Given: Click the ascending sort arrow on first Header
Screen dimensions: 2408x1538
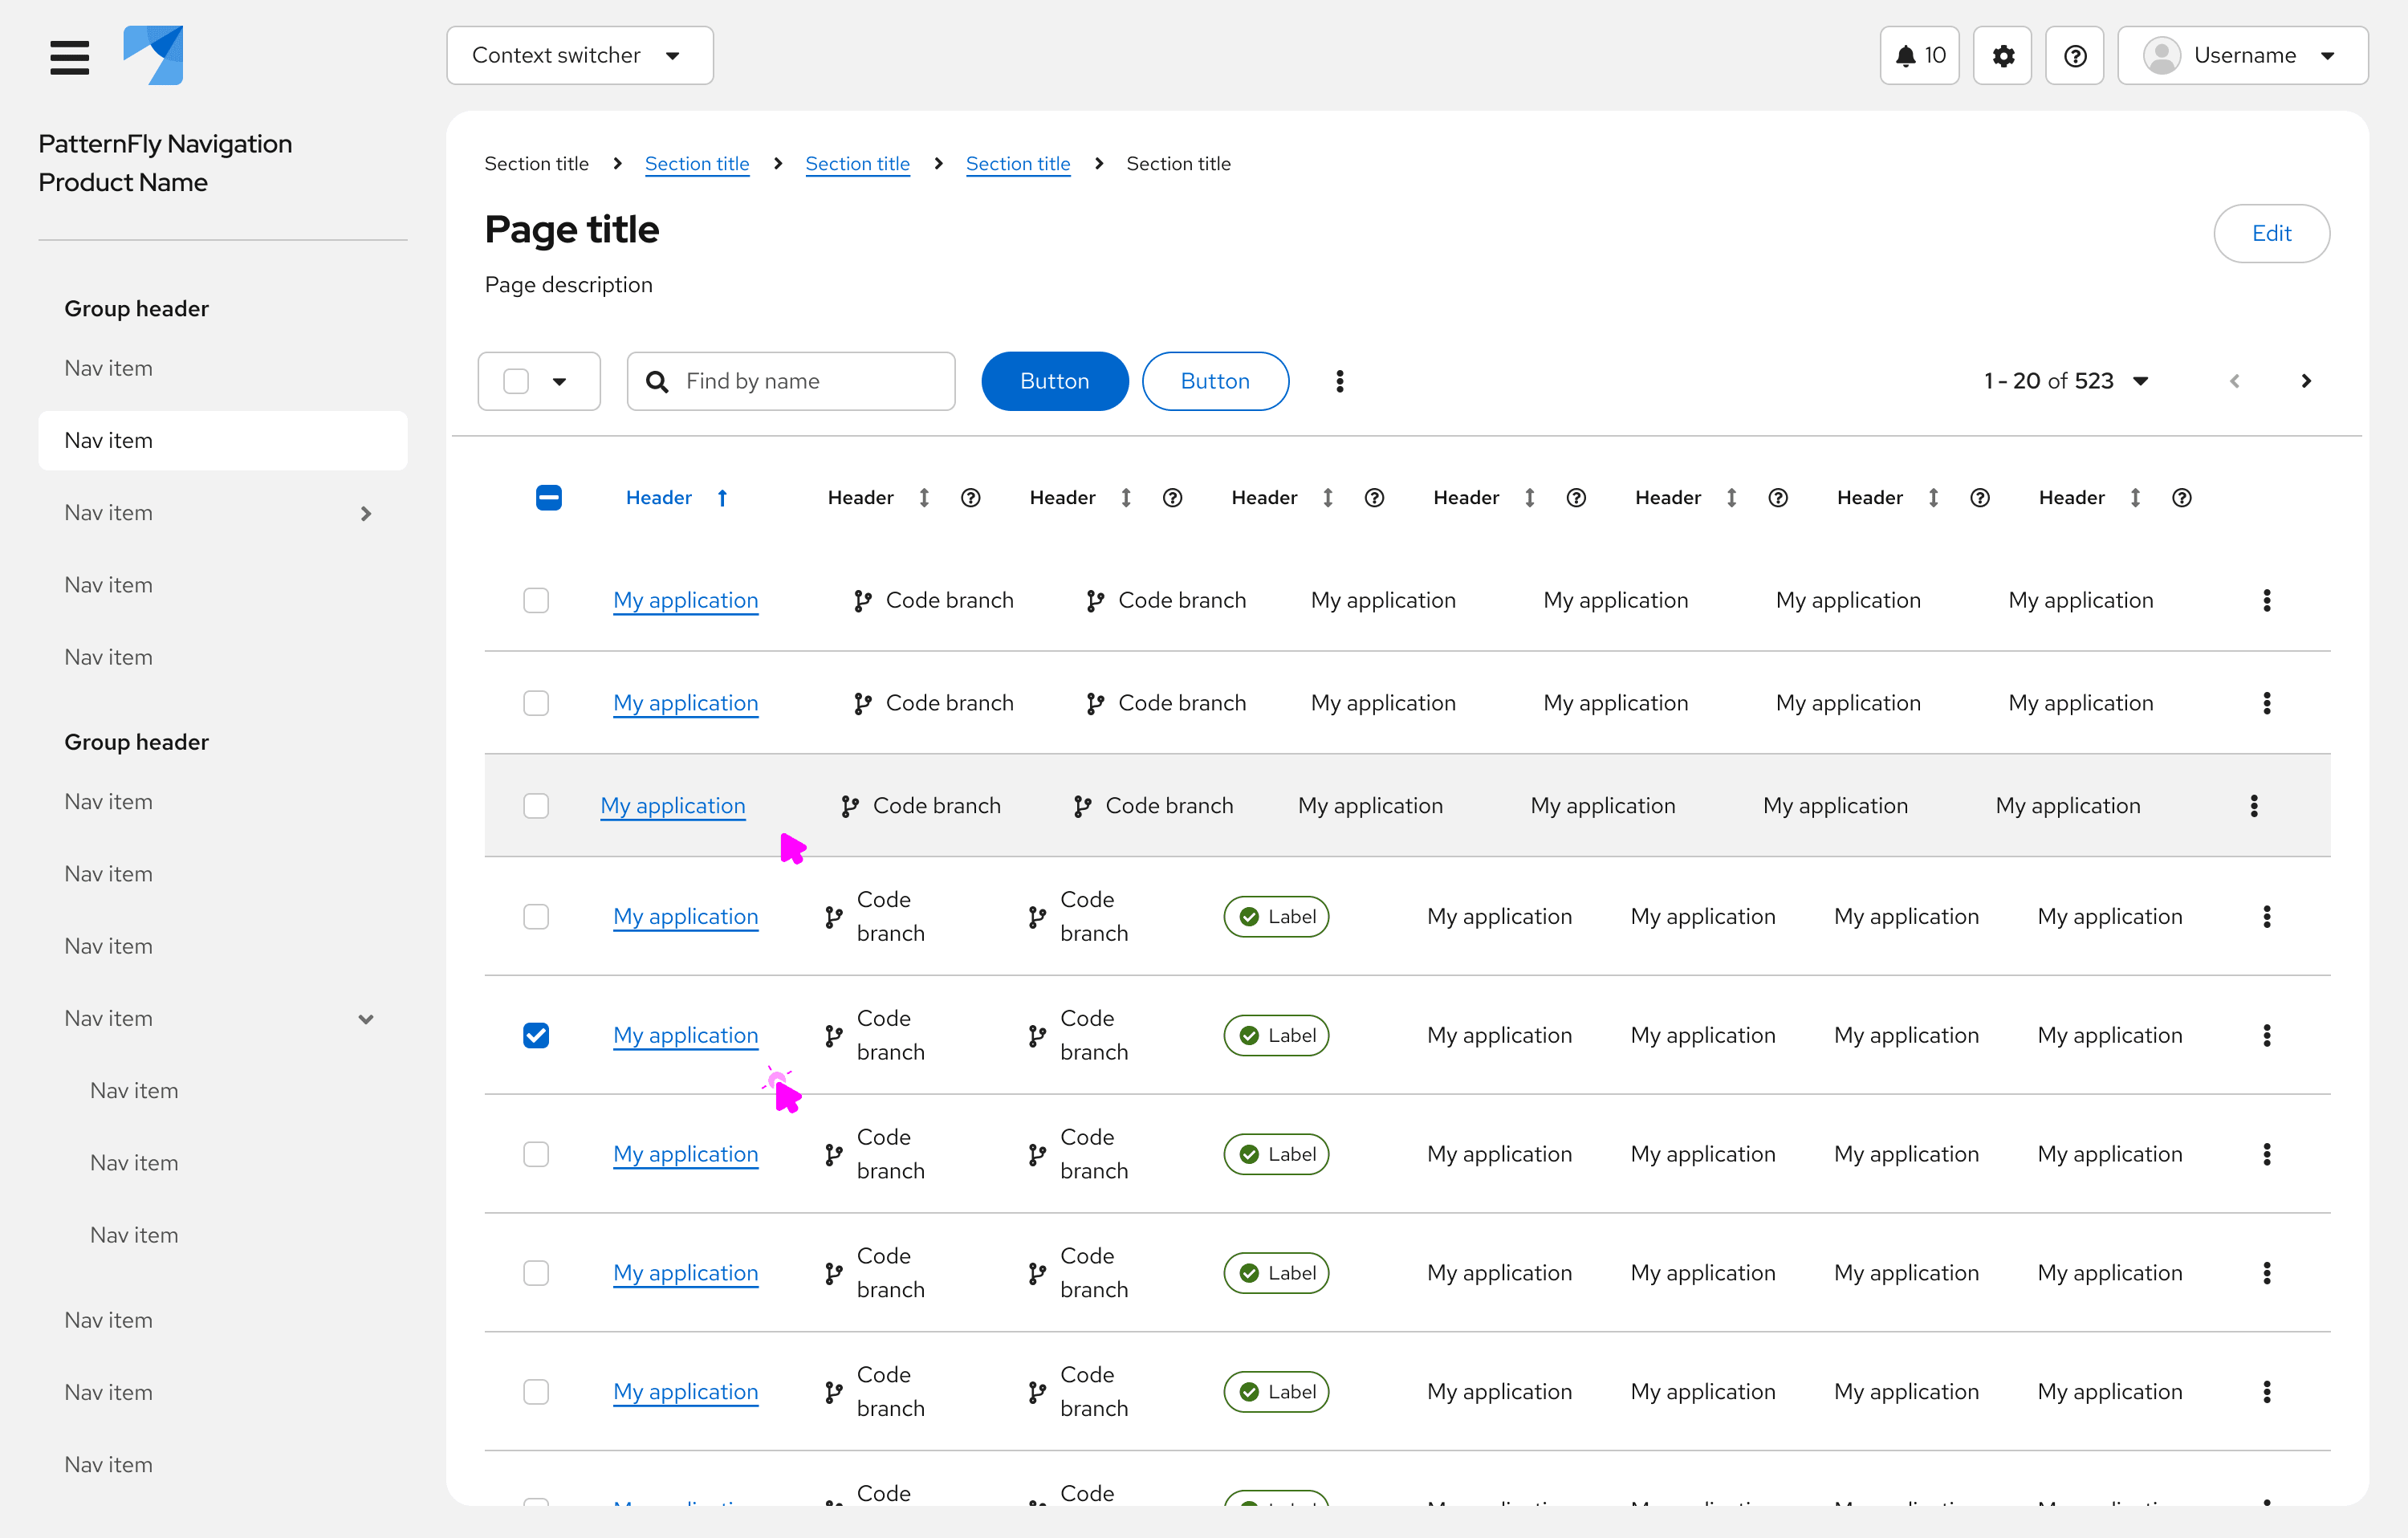Looking at the screenshot, I should (x=722, y=498).
